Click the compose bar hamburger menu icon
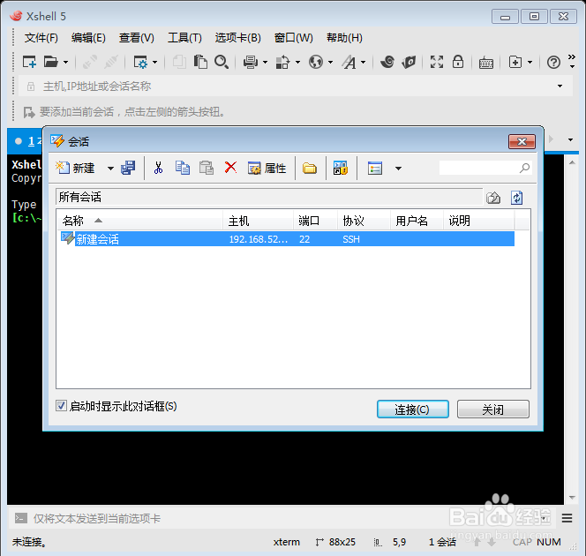Viewport: 586px width, 556px height. point(567,518)
